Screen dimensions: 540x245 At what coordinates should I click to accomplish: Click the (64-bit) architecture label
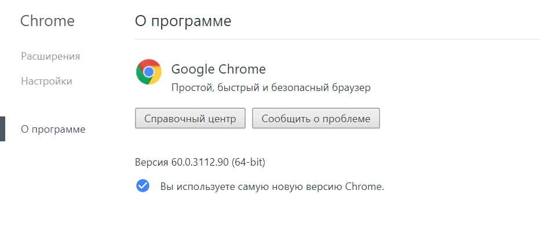click(x=249, y=162)
